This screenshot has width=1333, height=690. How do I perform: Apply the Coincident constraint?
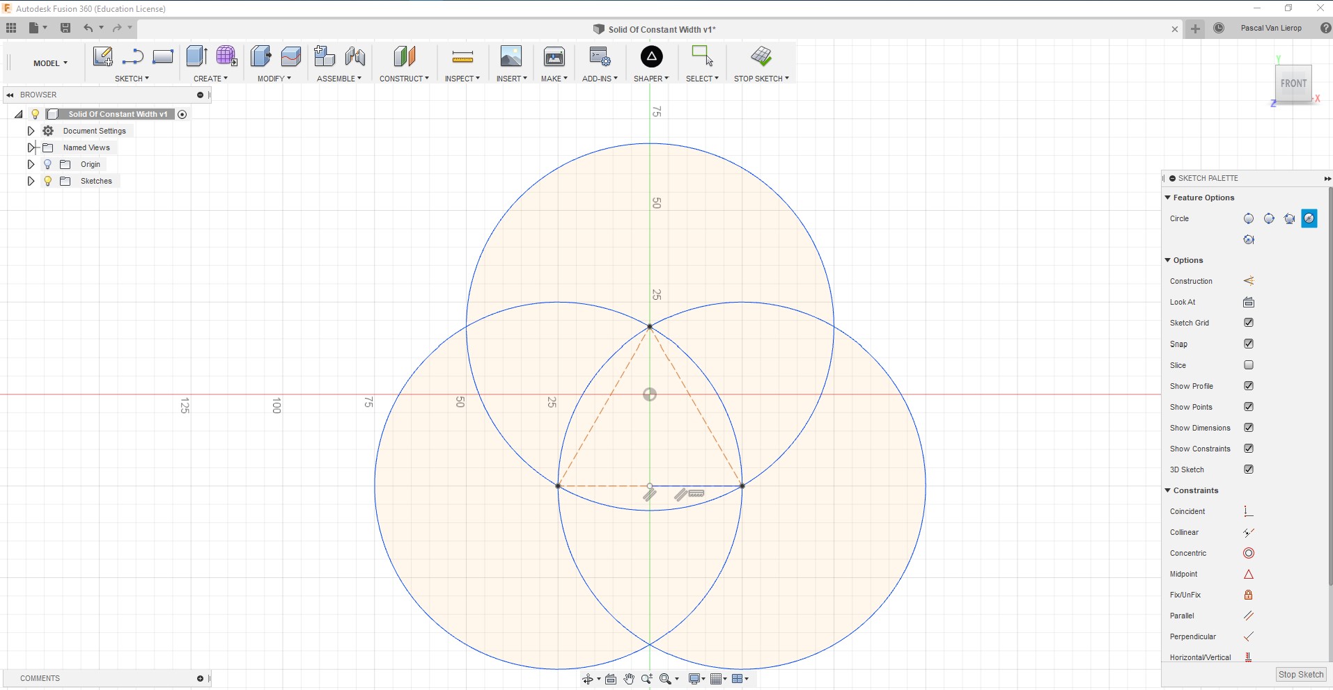(1249, 511)
